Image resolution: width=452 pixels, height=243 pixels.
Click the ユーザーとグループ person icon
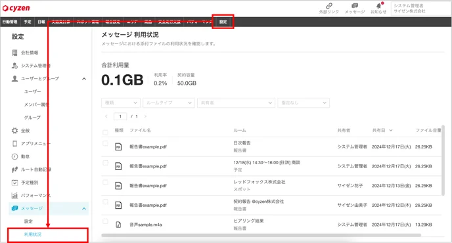click(14, 78)
